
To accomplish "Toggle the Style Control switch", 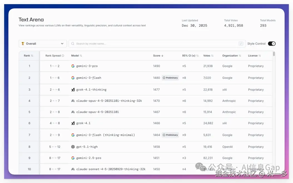I will point(272,44).
